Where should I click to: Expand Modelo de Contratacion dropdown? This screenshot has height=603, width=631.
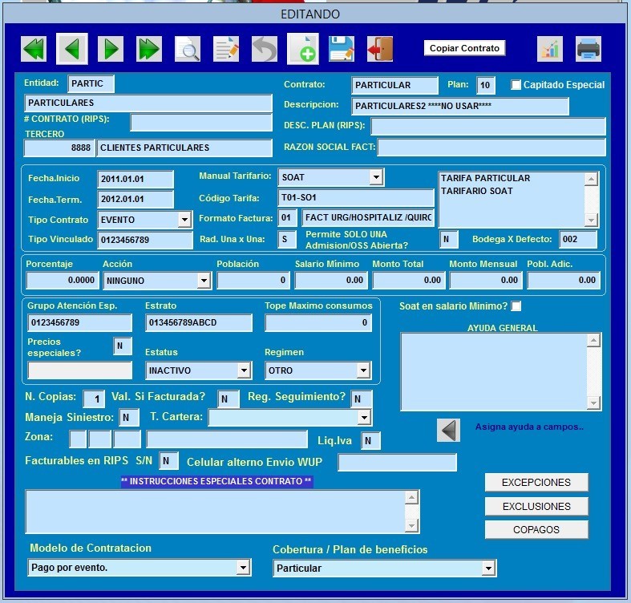243,568
